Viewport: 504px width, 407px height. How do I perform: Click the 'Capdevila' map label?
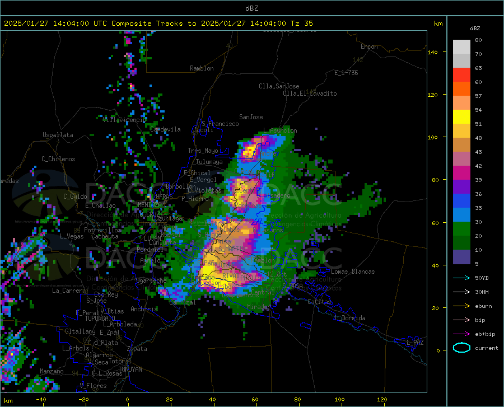tap(165, 129)
